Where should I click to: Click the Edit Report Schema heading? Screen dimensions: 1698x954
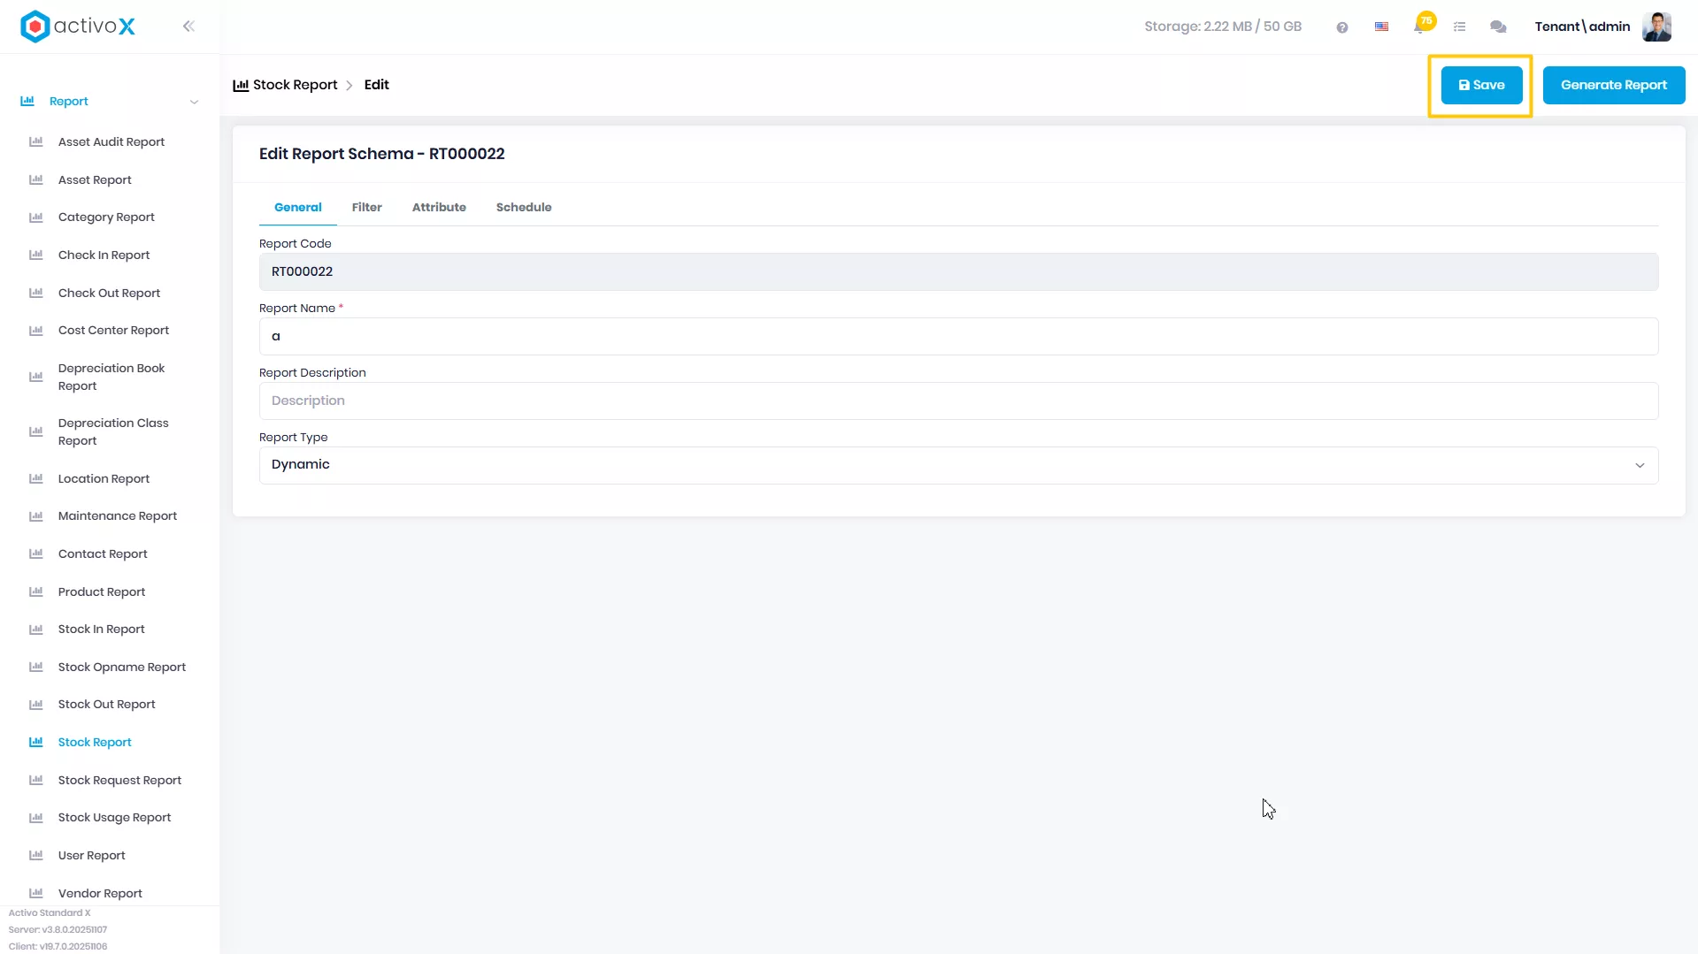pos(381,154)
